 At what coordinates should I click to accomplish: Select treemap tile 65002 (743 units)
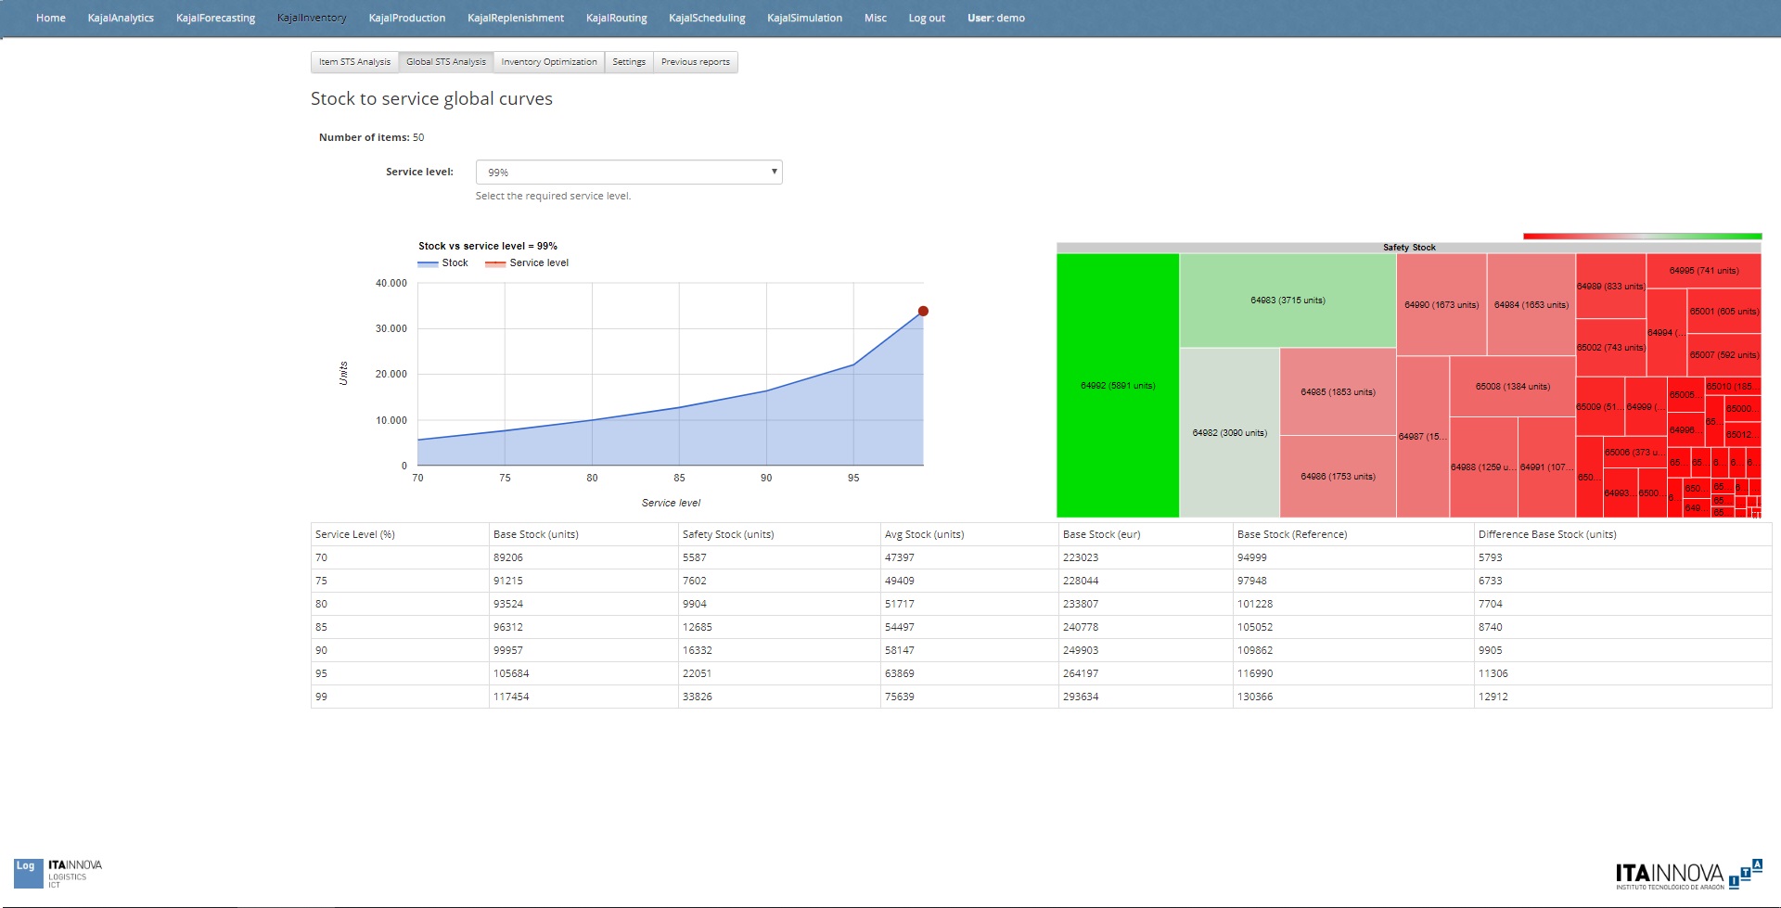click(x=1610, y=348)
